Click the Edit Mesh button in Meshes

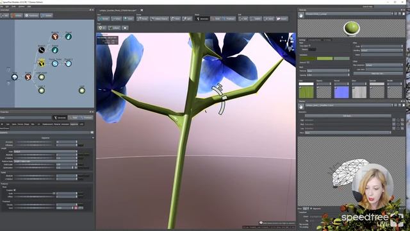pos(347,116)
